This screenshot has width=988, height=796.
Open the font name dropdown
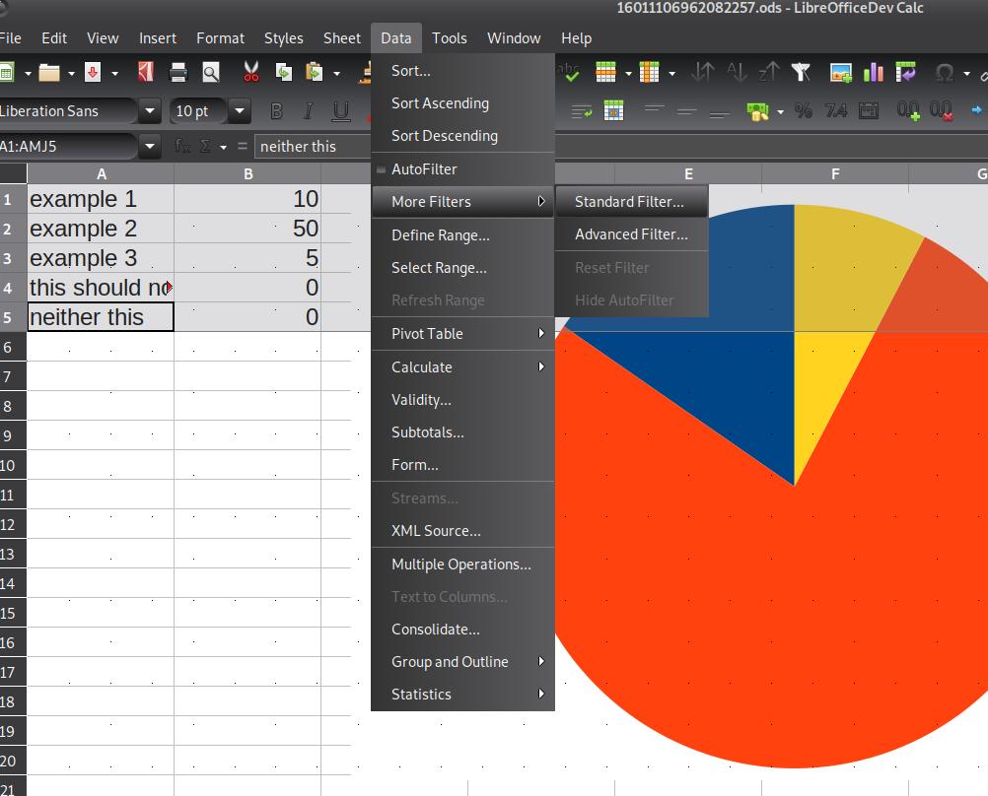click(x=149, y=109)
